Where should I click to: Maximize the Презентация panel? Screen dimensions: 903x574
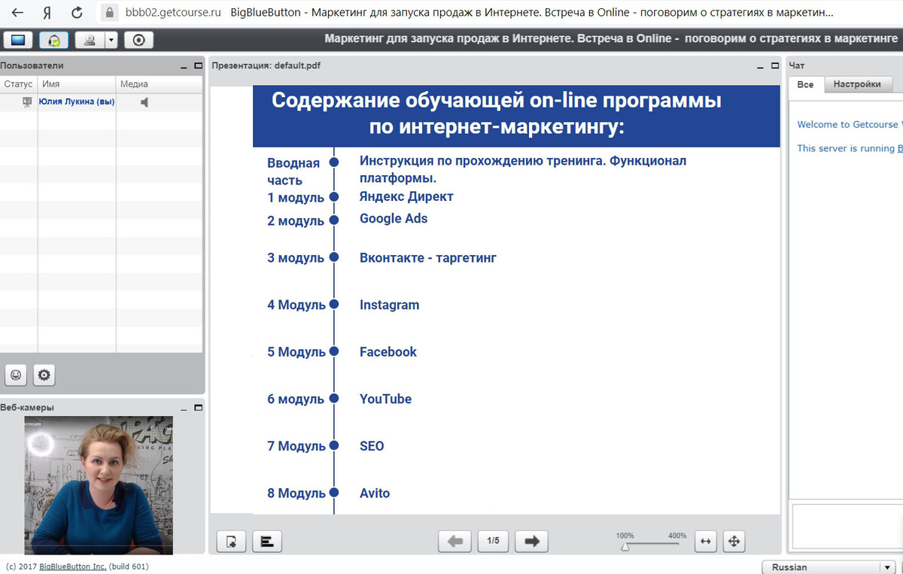pos(775,66)
